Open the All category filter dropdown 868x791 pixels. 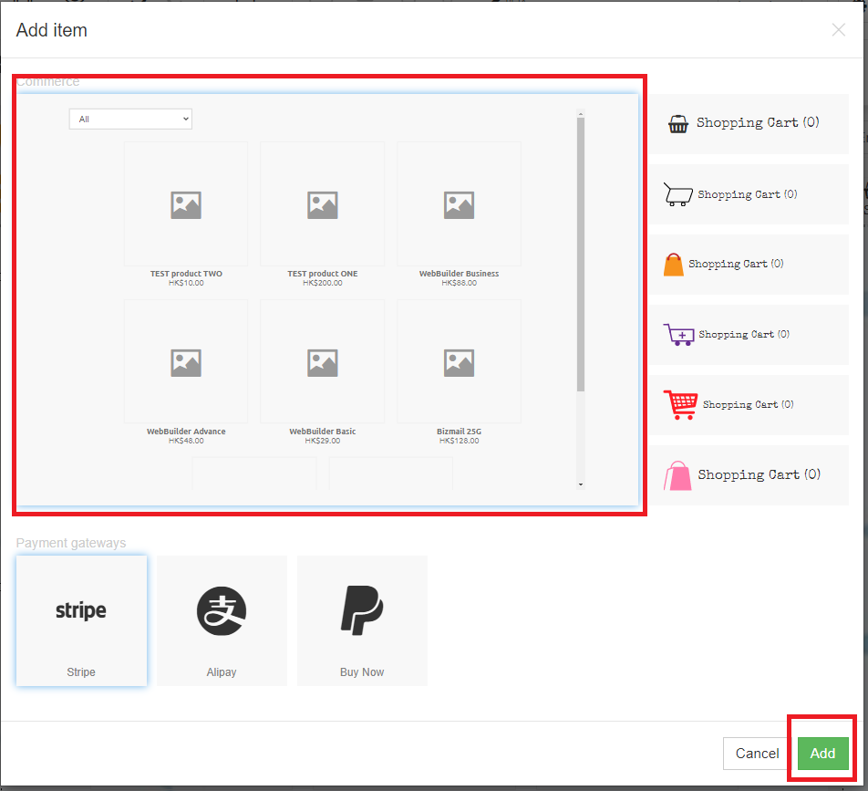(x=130, y=119)
